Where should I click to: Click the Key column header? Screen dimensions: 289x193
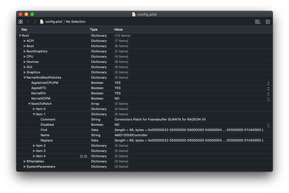25,29
